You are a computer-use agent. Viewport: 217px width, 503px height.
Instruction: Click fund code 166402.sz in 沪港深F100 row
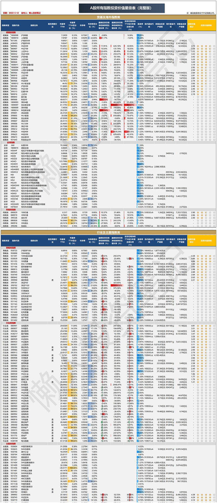(149, 251)
